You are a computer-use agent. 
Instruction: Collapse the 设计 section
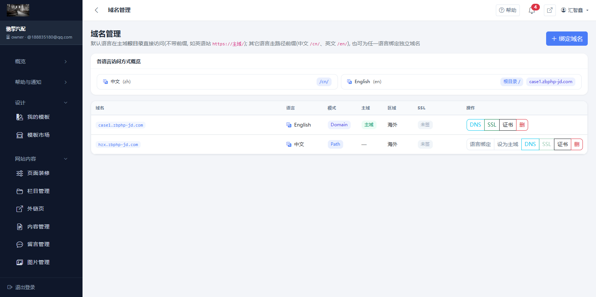41,103
